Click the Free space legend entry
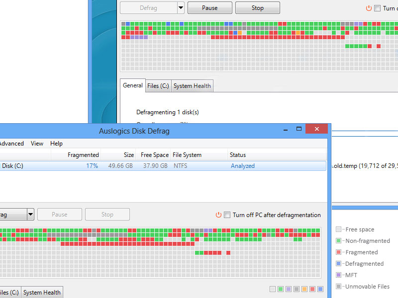398x298 pixels. pyautogui.click(x=355, y=229)
